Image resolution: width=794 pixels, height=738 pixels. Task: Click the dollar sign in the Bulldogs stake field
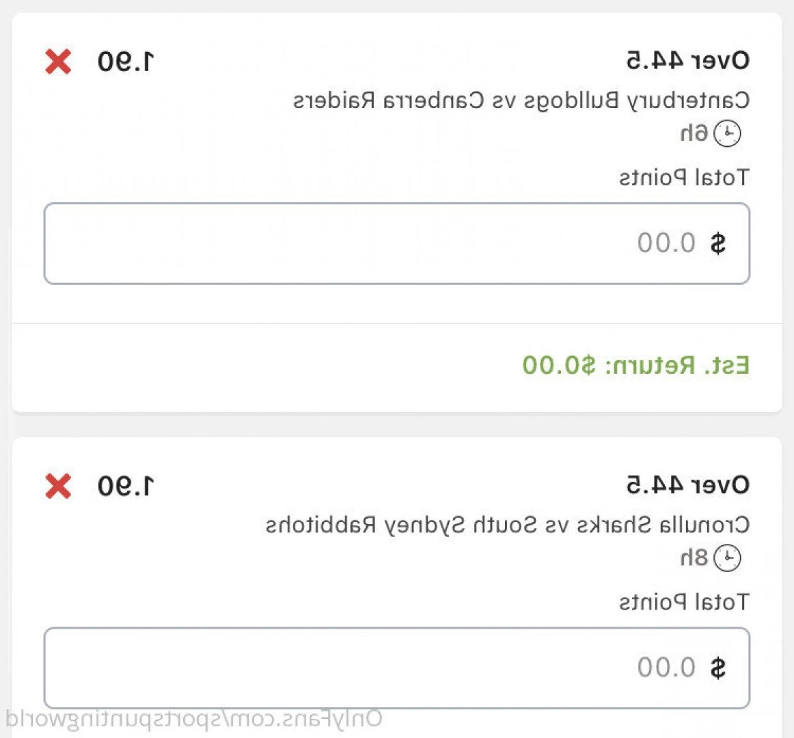[718, 243]
